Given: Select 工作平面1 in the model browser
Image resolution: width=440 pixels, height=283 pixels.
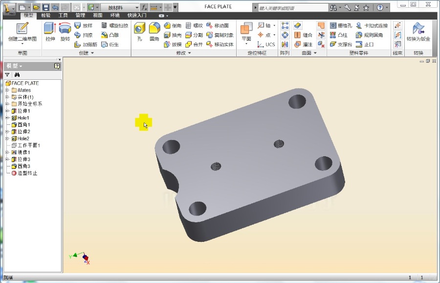Looking at the screenshot, I should [26, 145].
